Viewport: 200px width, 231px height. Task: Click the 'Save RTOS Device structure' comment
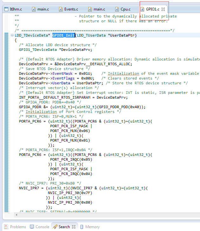tap(55, 69)
